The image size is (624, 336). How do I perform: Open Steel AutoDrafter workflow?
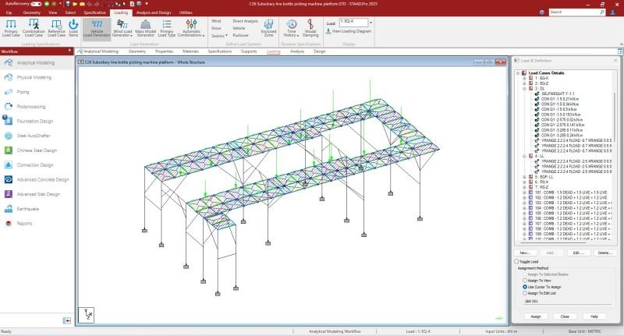pos(34,136)
